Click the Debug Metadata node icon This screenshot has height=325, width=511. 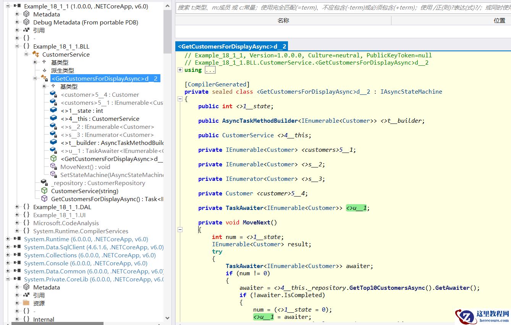click(x=26, y=22)
